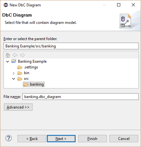Close the New DbC Diagram dialog

point(133,5)
